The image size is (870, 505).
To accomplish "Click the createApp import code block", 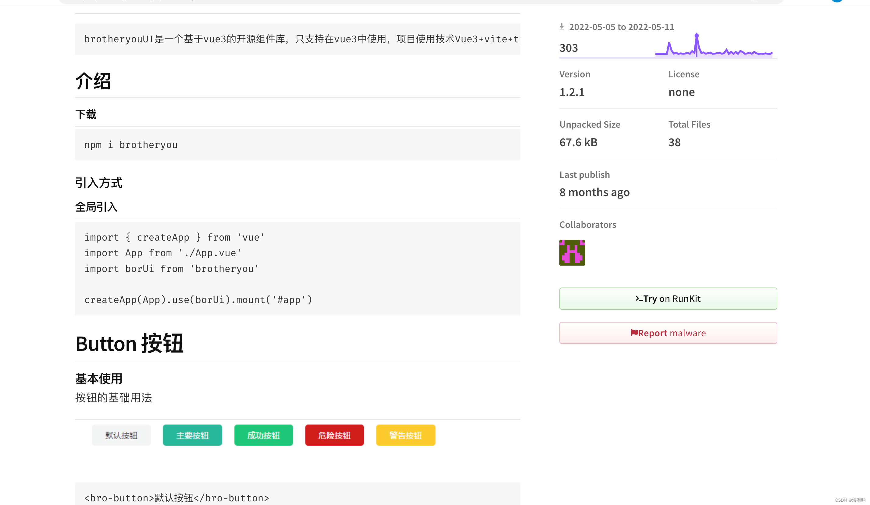I will [198, 268].
